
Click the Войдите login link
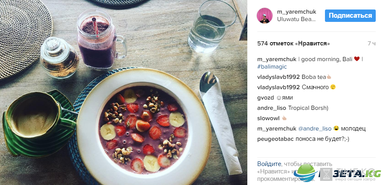click(269, 164)
